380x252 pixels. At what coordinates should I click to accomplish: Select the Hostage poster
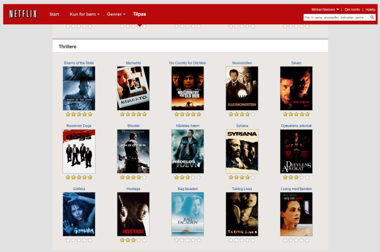pyautogui.click(x=134, y=214)
